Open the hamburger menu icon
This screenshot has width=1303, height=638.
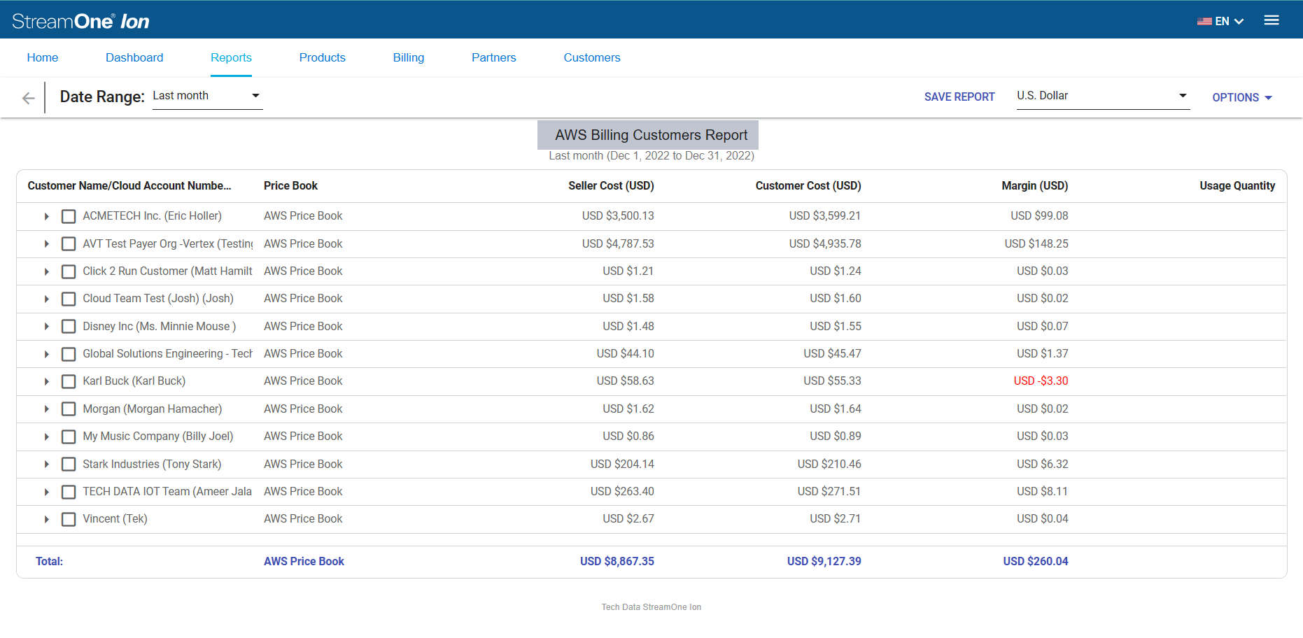click(x=1272, y=20)
